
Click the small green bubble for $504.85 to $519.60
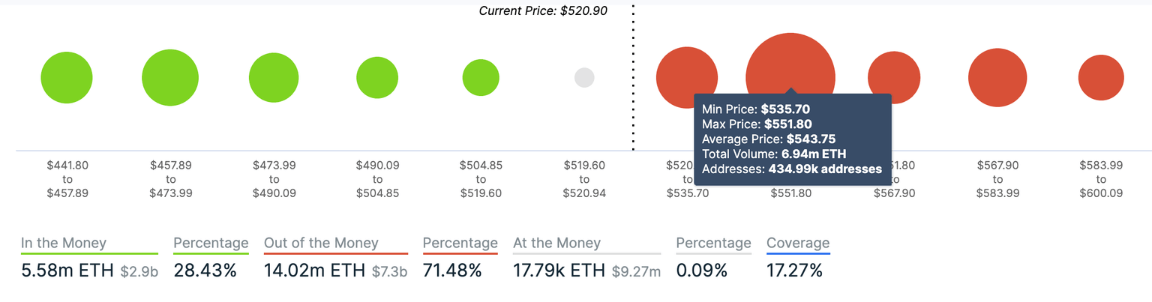481,78
